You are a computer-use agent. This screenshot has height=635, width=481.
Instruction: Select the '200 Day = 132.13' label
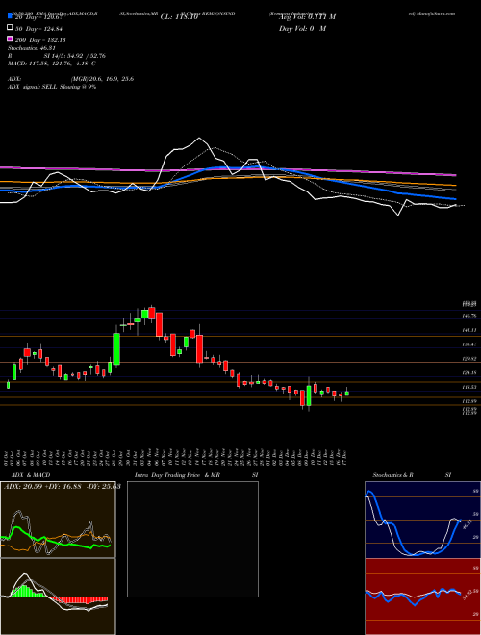tap(40, 39)
